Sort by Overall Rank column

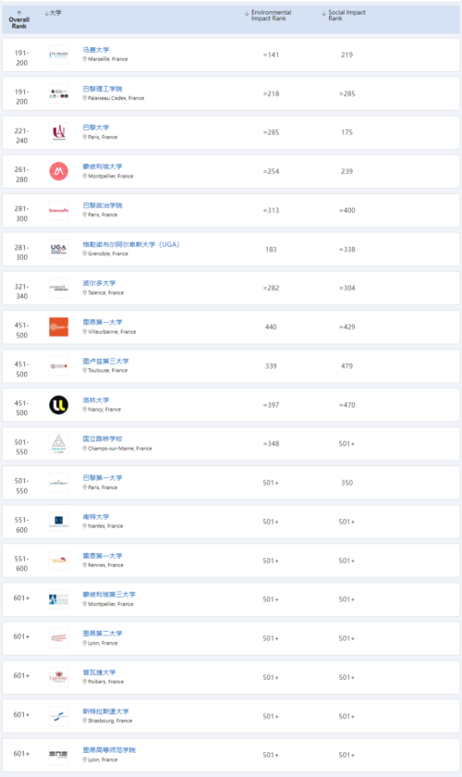tap(18, 19)
